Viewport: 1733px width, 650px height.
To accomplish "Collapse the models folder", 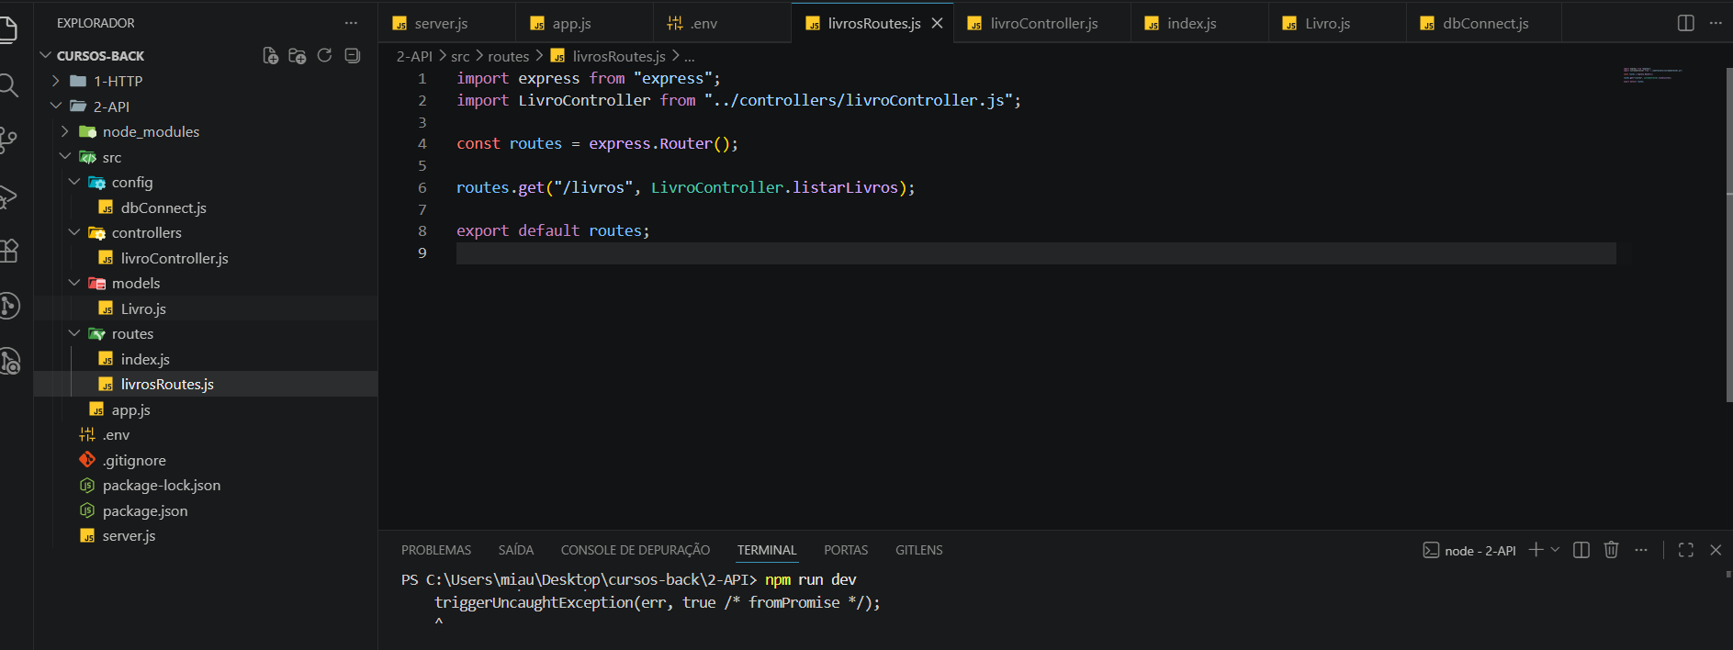I will pyautogui.click(x=206, y=283).
